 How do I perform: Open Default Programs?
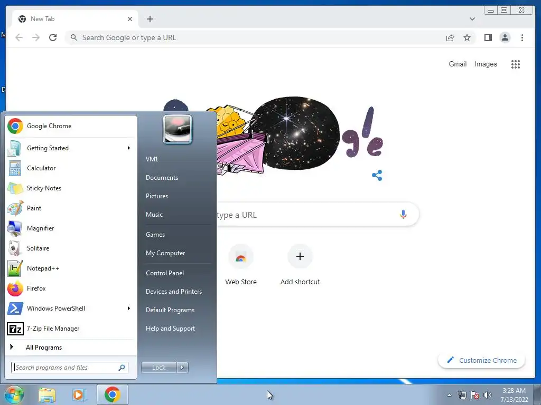(x=170, y=310)
